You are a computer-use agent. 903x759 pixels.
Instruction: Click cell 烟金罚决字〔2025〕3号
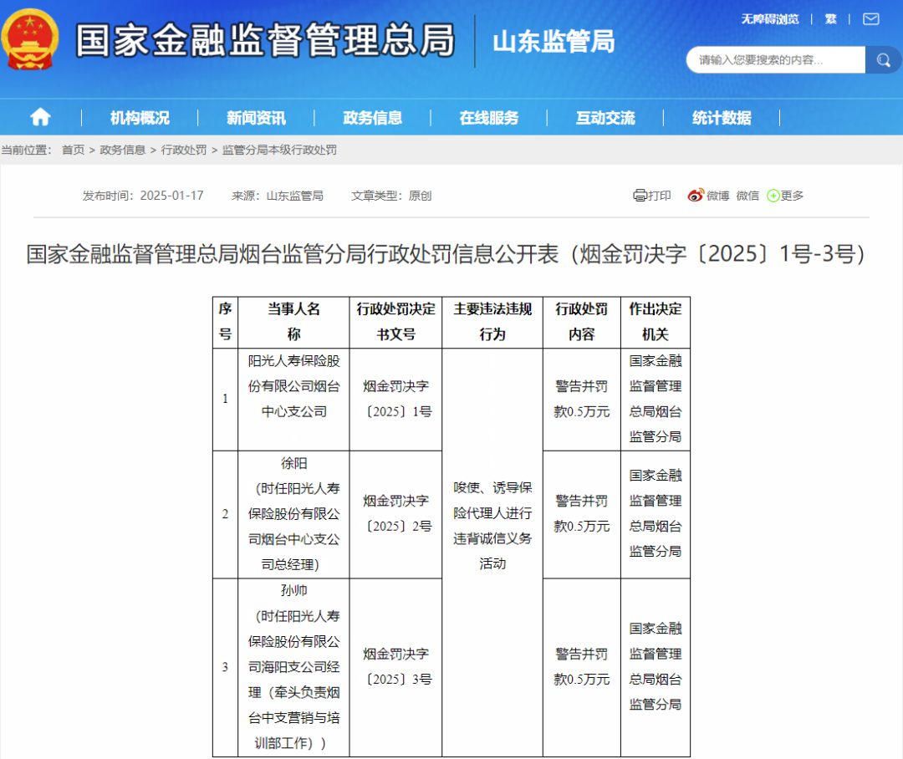[396, 667]
